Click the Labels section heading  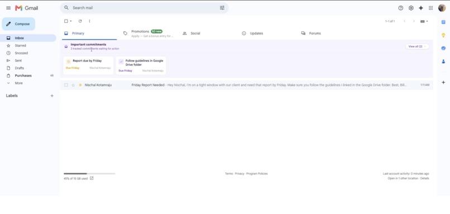click(12, 96)
